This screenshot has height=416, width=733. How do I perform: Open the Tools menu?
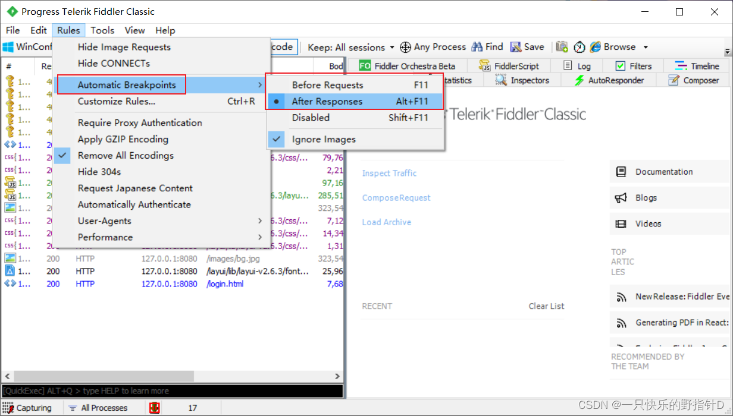point(102,30)
